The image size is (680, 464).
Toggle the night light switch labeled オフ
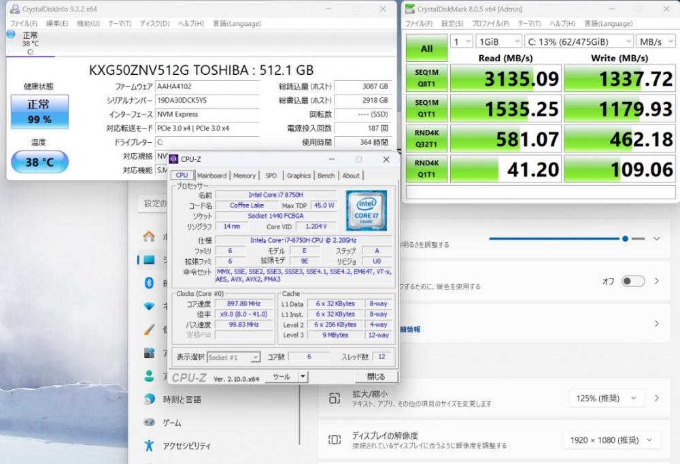tap(632, 281)
